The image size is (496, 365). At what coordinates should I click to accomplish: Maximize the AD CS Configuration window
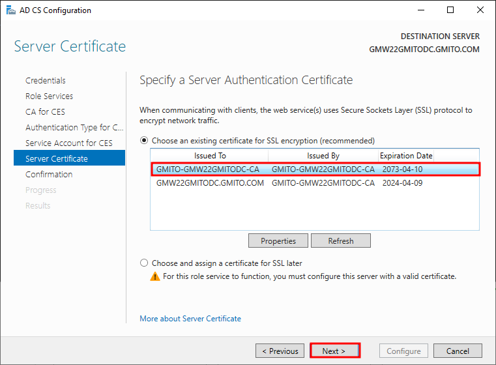[450, 10]
